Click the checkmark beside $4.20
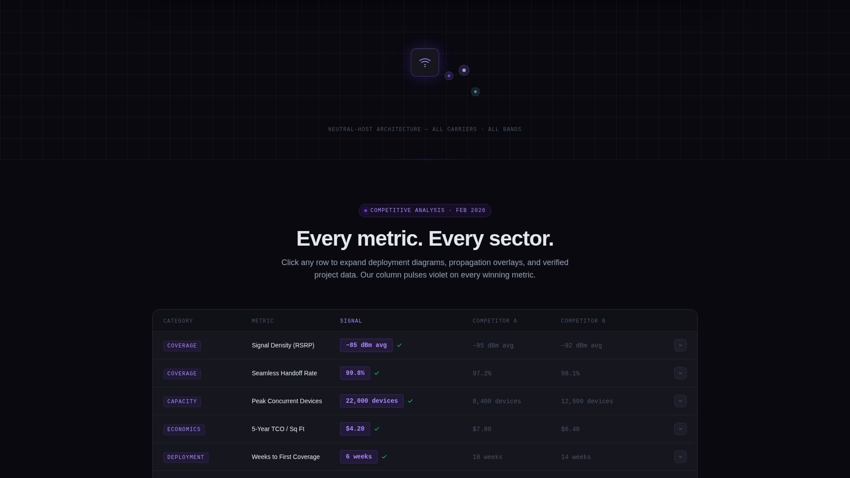Image resolution: width=850 pixels, height=478 pixels. 377,429
